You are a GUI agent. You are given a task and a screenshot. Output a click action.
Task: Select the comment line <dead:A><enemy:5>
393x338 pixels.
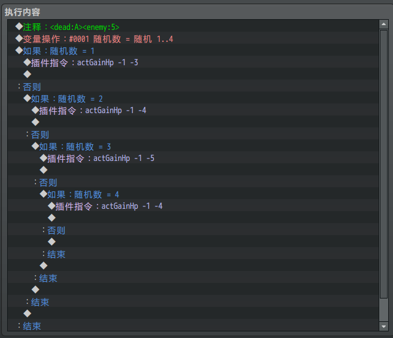coord(193,26)
